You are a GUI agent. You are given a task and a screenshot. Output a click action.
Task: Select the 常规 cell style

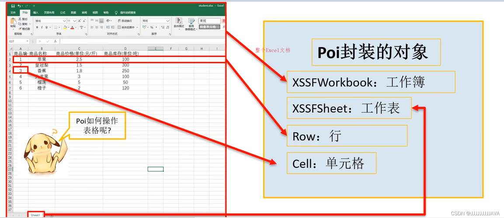(x=209, y=21)
